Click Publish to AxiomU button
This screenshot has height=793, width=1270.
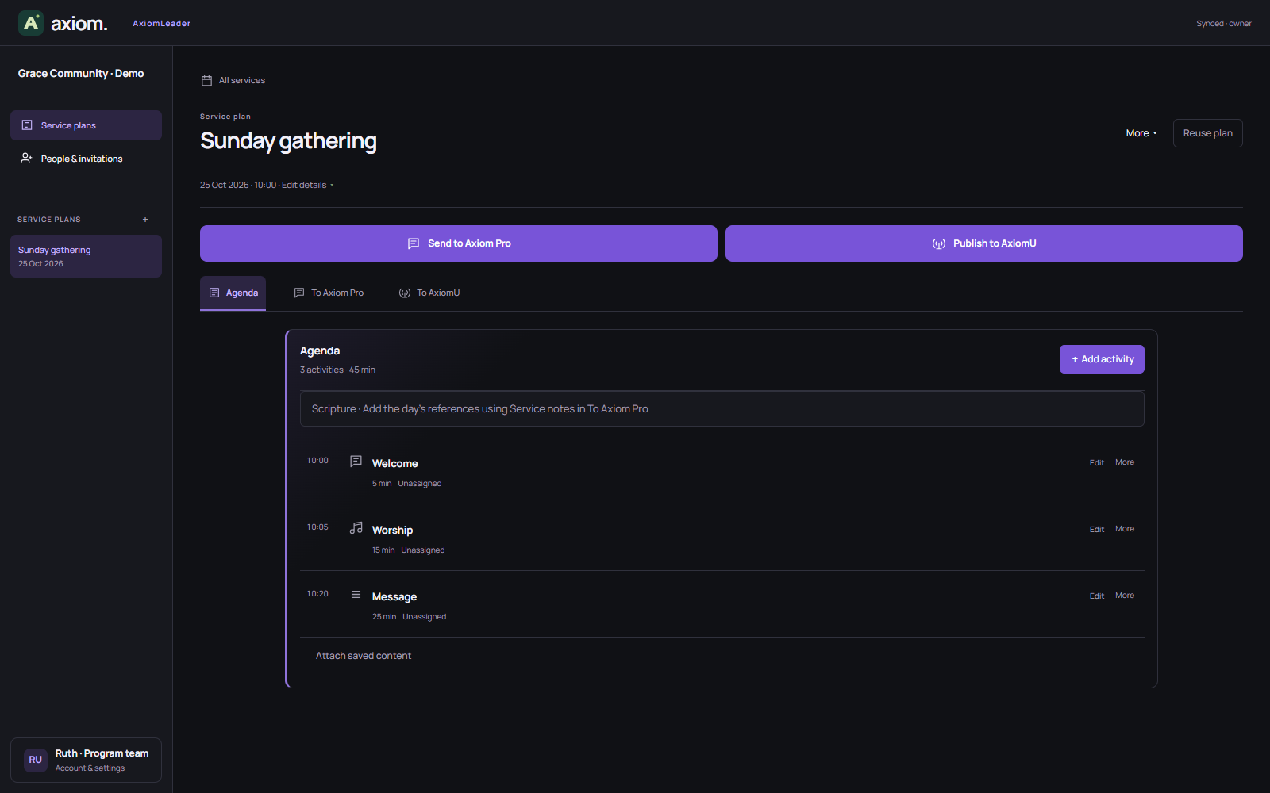click(x=984, y=243)
